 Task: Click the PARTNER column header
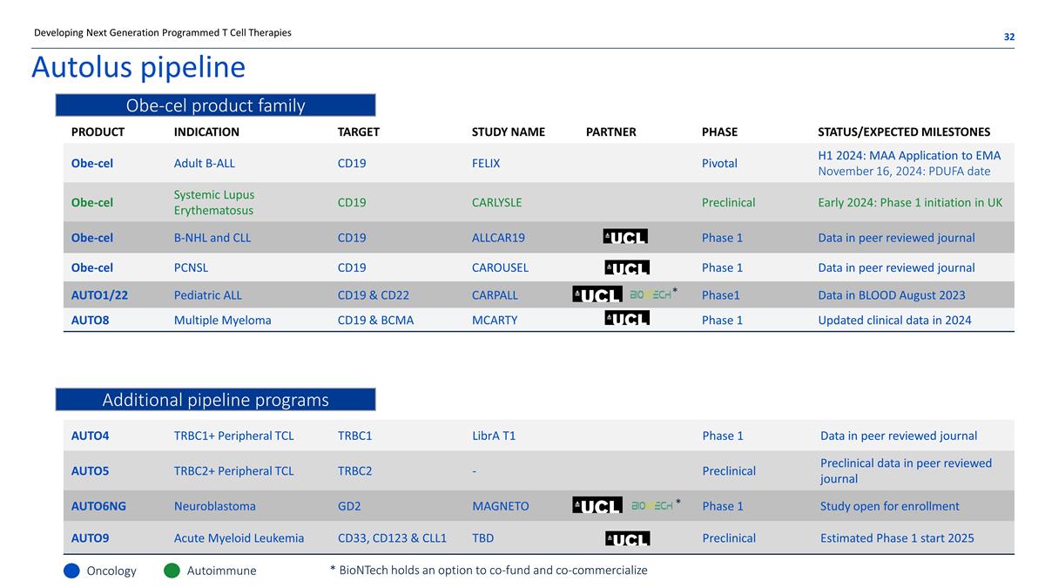611,132
